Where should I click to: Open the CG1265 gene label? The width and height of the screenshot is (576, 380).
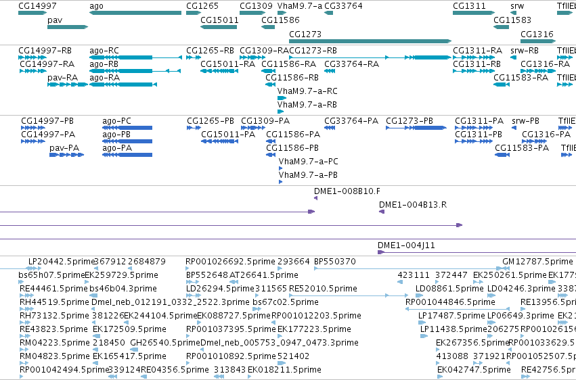[x=202, y=6]
